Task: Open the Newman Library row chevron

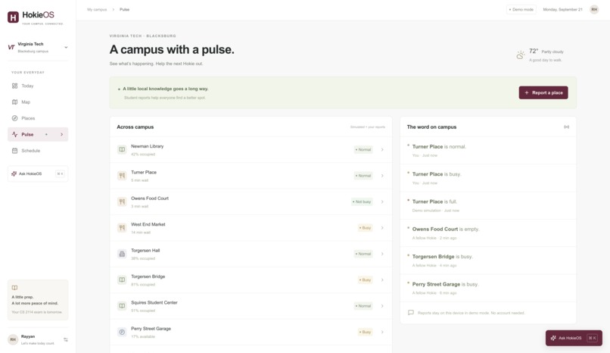Action: point(382,149)
